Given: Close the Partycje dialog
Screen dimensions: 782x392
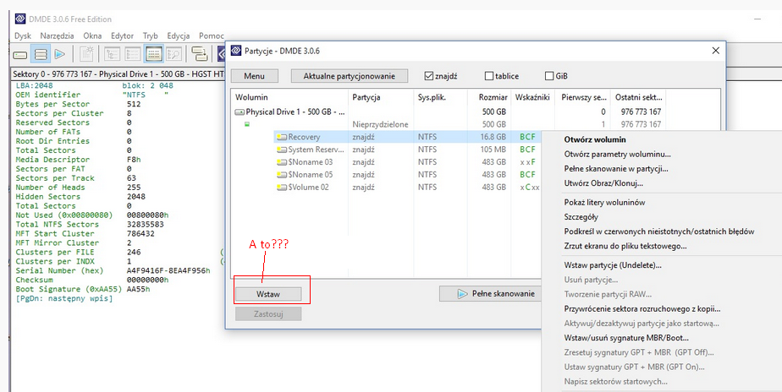Looking at the screenshot, I should [716, 51].
